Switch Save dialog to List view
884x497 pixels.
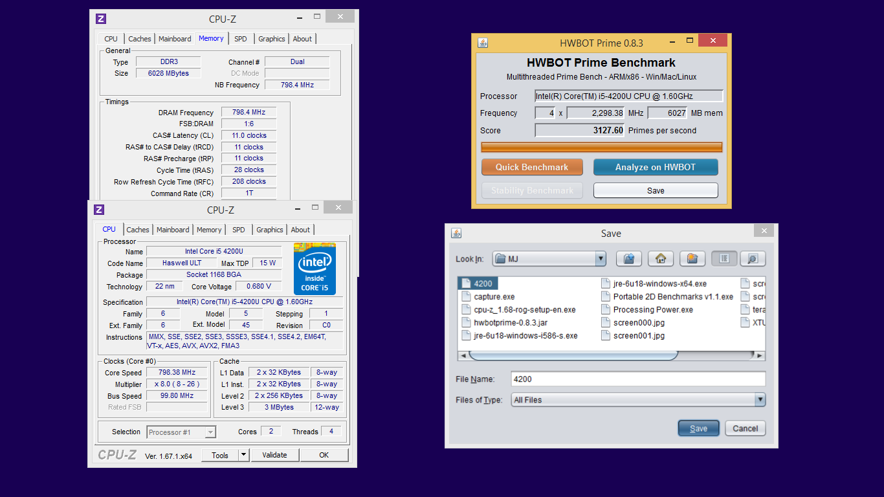(724, 259)
